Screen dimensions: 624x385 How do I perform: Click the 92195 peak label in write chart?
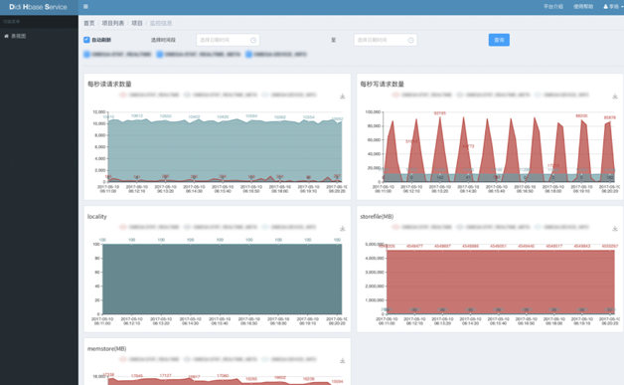click(x=440, y=113)
